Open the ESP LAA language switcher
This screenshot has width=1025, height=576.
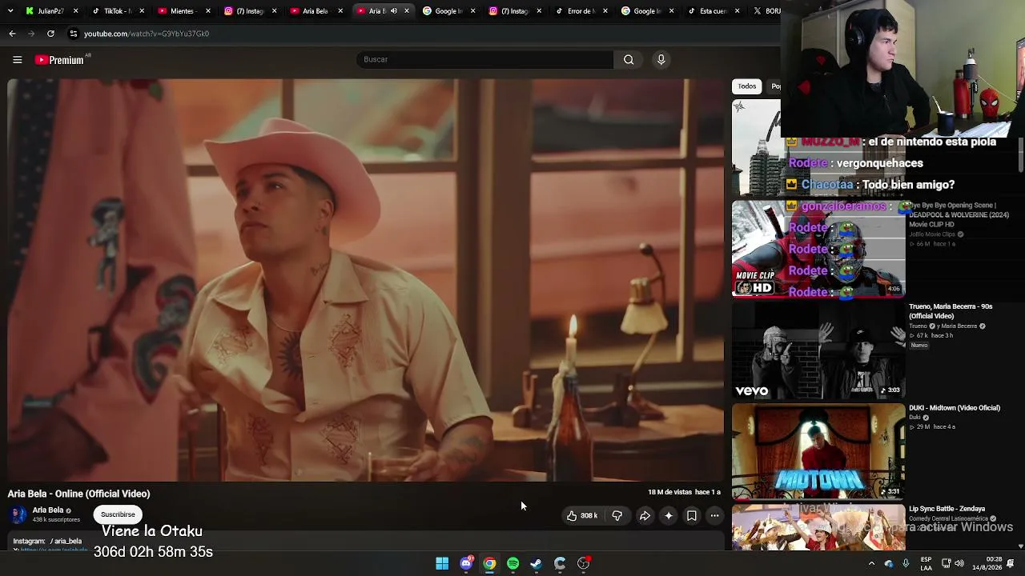(926, 563)
